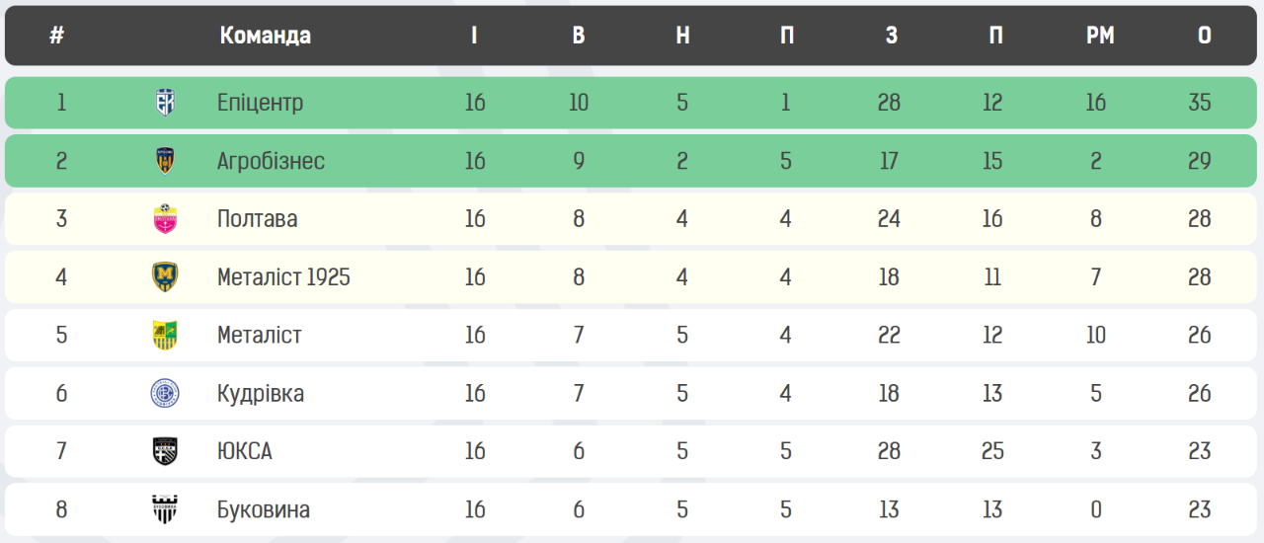Viewport: 1264px width, 543px height.
Task: Click the Буковина team crest icon
Action: (165, 510)
